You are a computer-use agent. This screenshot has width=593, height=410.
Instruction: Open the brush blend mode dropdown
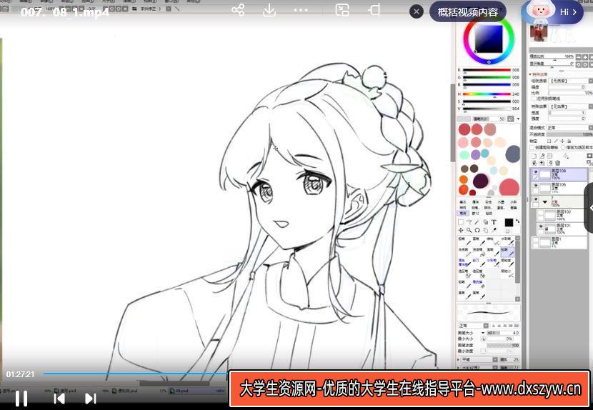click(474, 326)
